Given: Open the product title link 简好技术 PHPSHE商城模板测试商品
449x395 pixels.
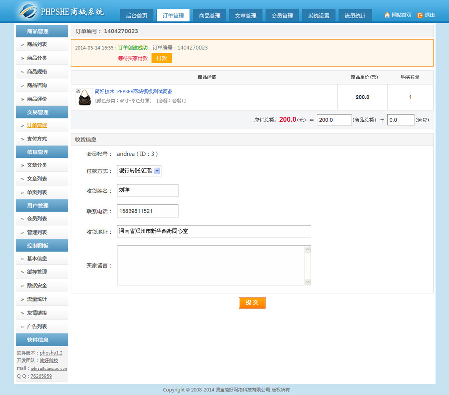Looking at the screenshot, I should coord(133,91).
